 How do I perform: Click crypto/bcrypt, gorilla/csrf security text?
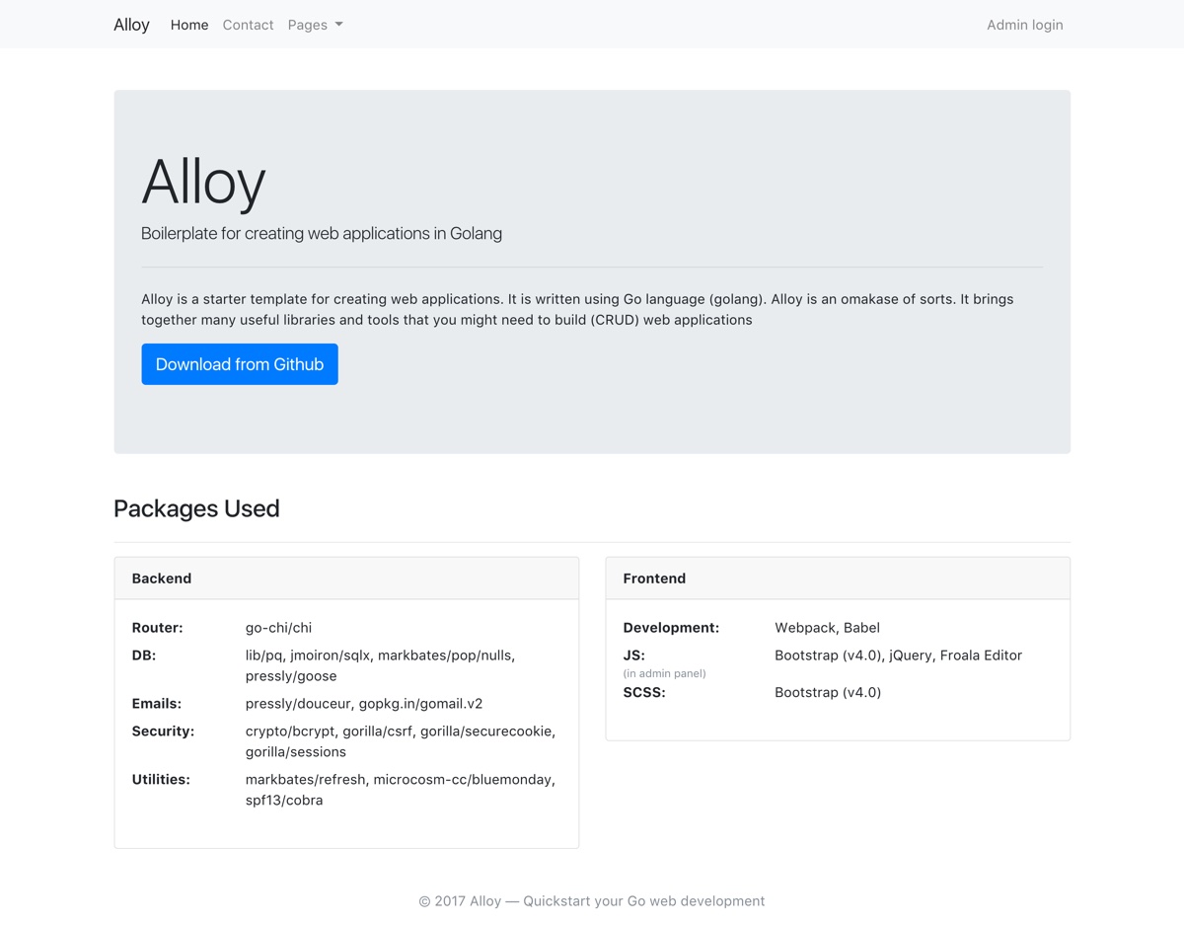(x=401, y=741)
